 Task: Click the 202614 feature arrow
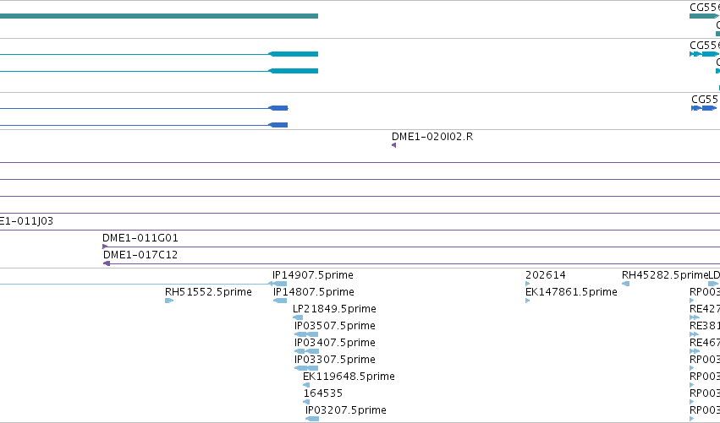tap(528, 284)
